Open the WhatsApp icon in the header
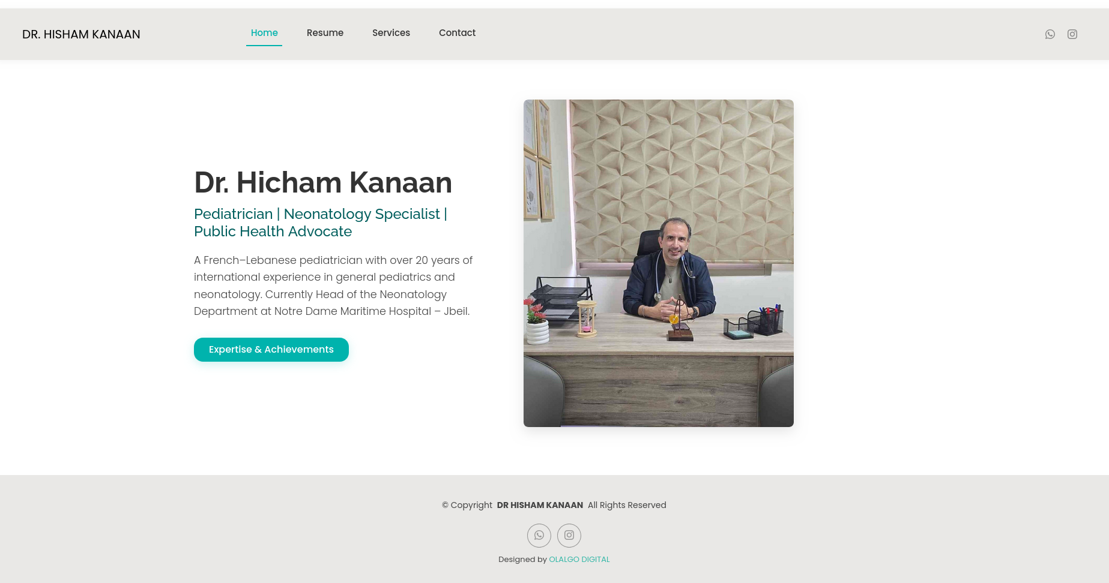 [1050, 34]
